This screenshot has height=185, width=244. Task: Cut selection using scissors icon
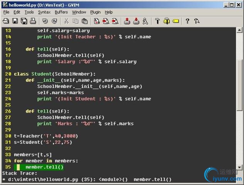click(66, 21)
